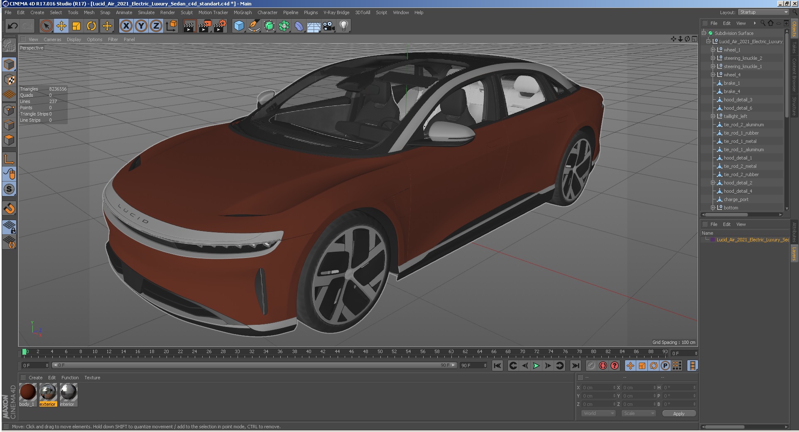The height and width of the screenshot is (432, 799).
Task: Select the Scale tool
Action: click(x=76, y=26)
